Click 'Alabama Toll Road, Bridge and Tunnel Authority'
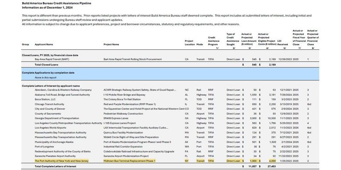 click(x=62, y=95)
